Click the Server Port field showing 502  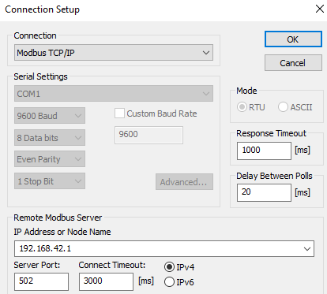41,281
